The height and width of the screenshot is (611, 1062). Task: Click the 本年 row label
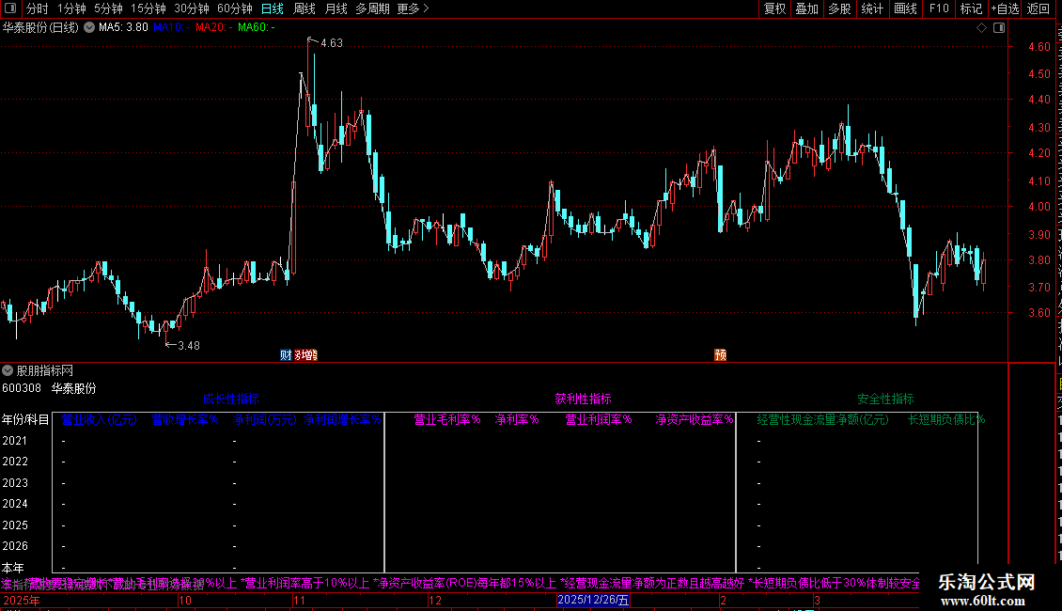pos(13,568)
